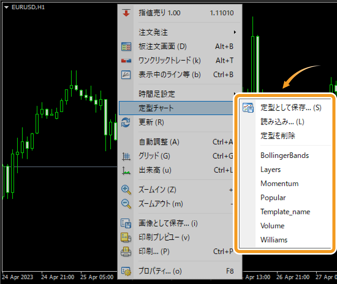337x284 pixels.
Task: Choose ワンクリックトレード (k) menu item
Action: click(180, 61)
